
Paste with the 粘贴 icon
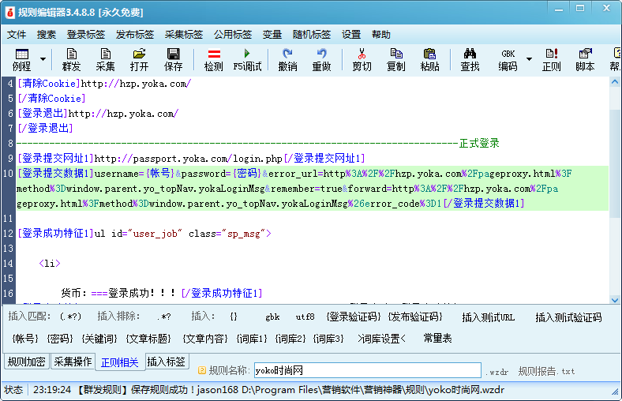coord(429,59)
